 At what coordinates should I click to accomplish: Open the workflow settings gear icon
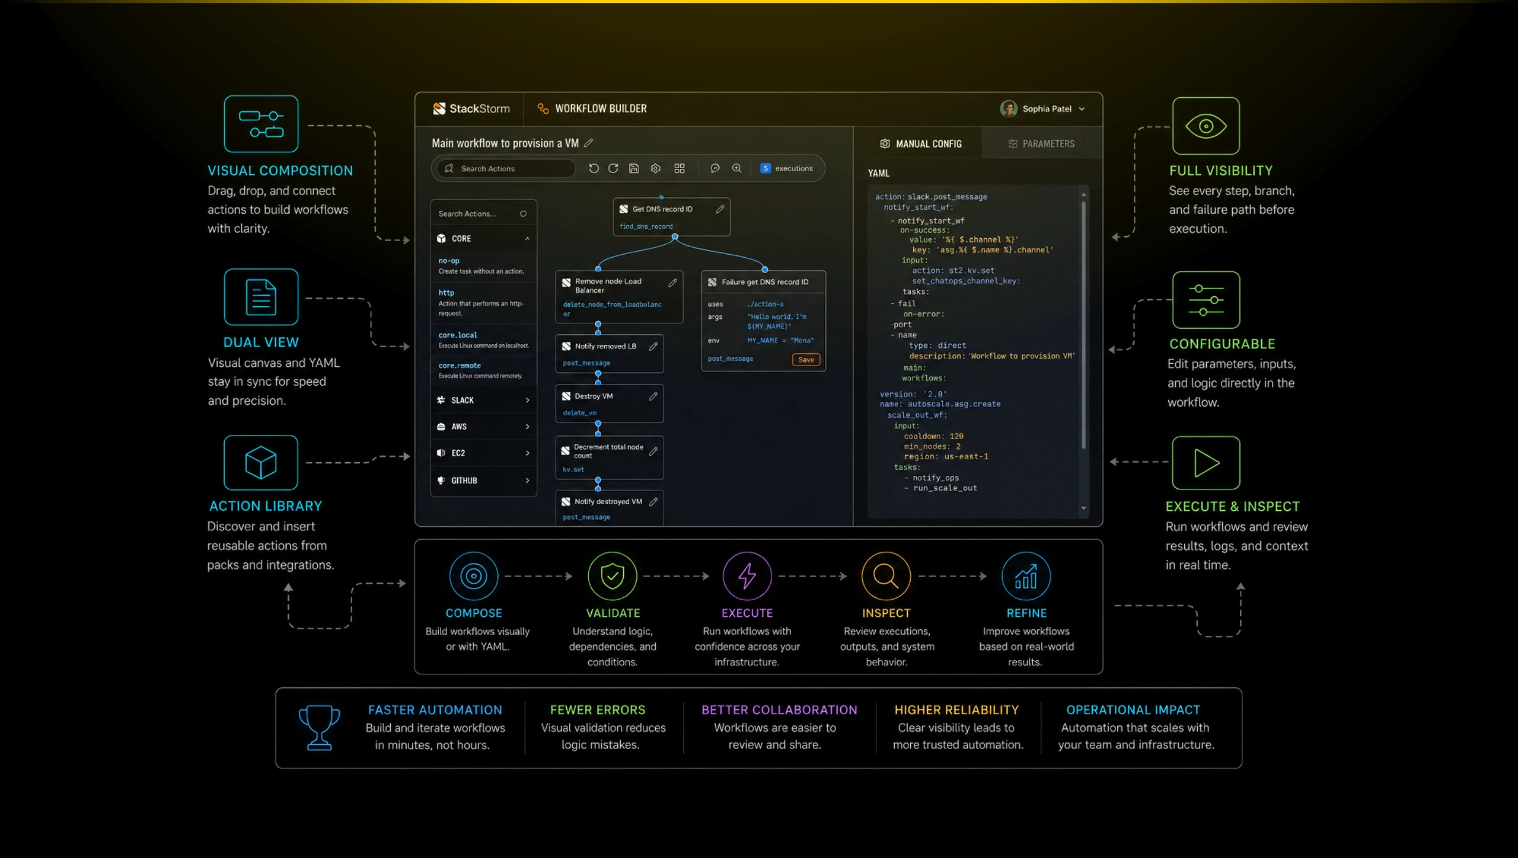(655, 168)
